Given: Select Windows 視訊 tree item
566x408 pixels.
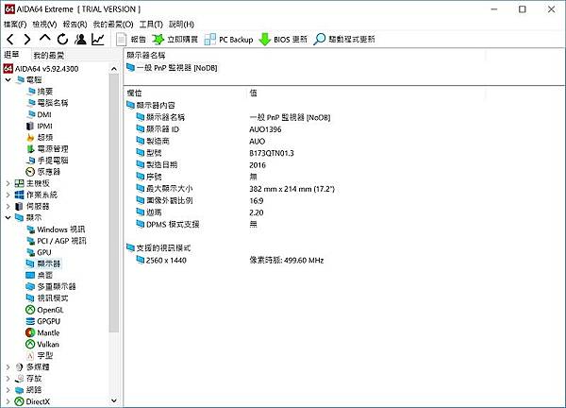Looking at the screenshot, I should [x=56, y=229].
